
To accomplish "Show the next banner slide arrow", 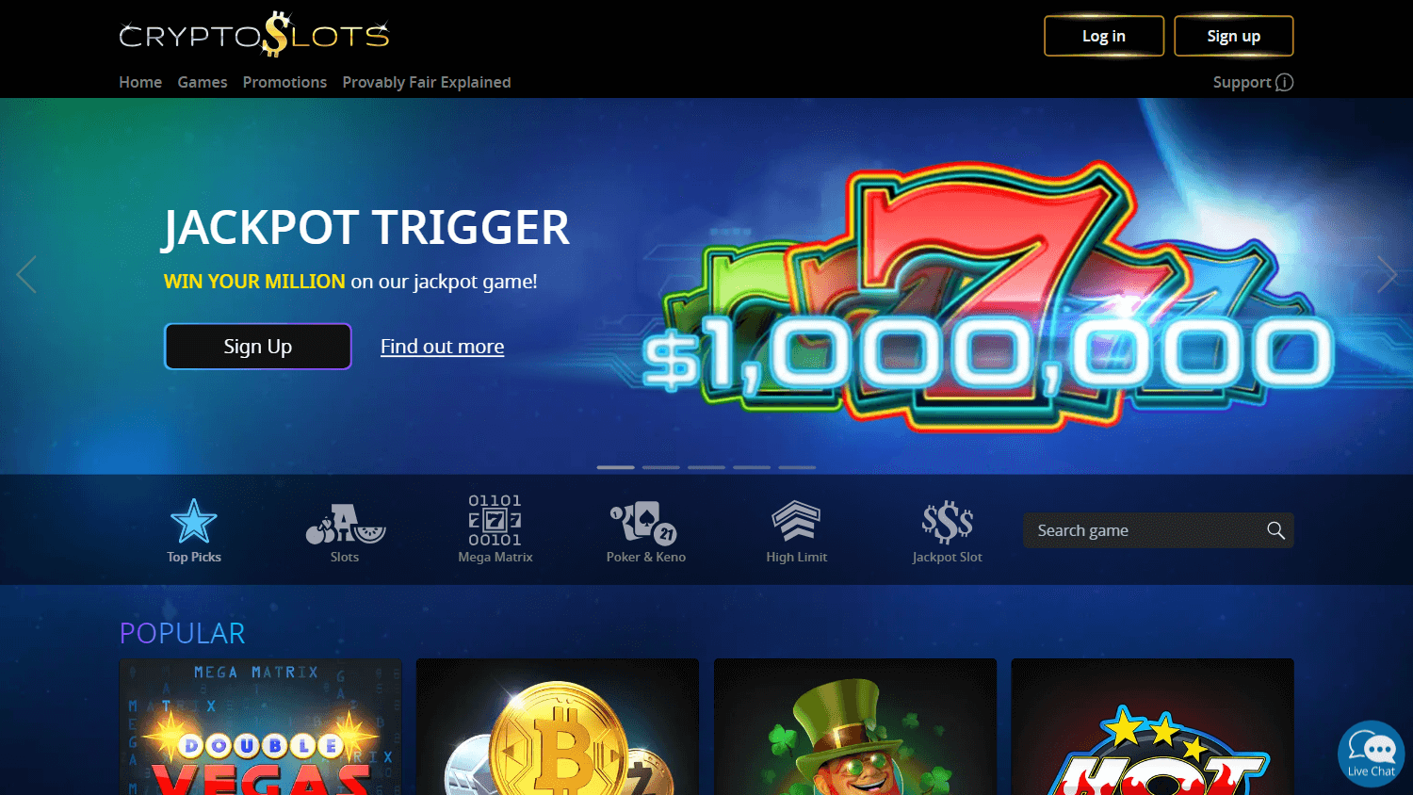I will [1387, 274].
